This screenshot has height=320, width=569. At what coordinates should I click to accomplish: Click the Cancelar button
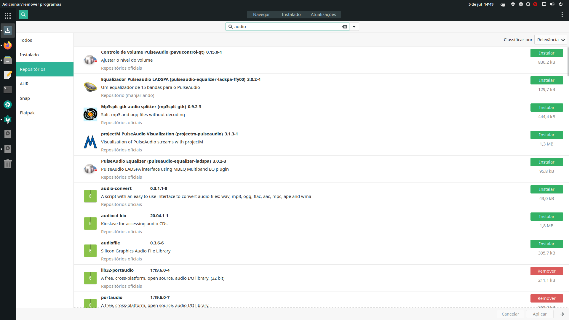click(510, 314)
